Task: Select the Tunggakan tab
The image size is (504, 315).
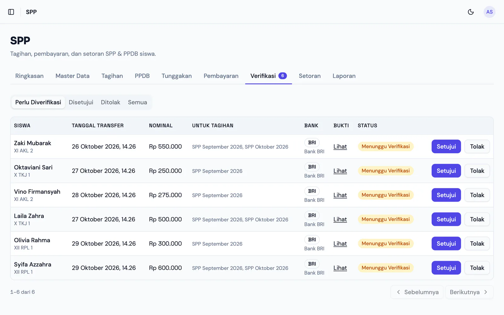Action: (x=177, y=76)
